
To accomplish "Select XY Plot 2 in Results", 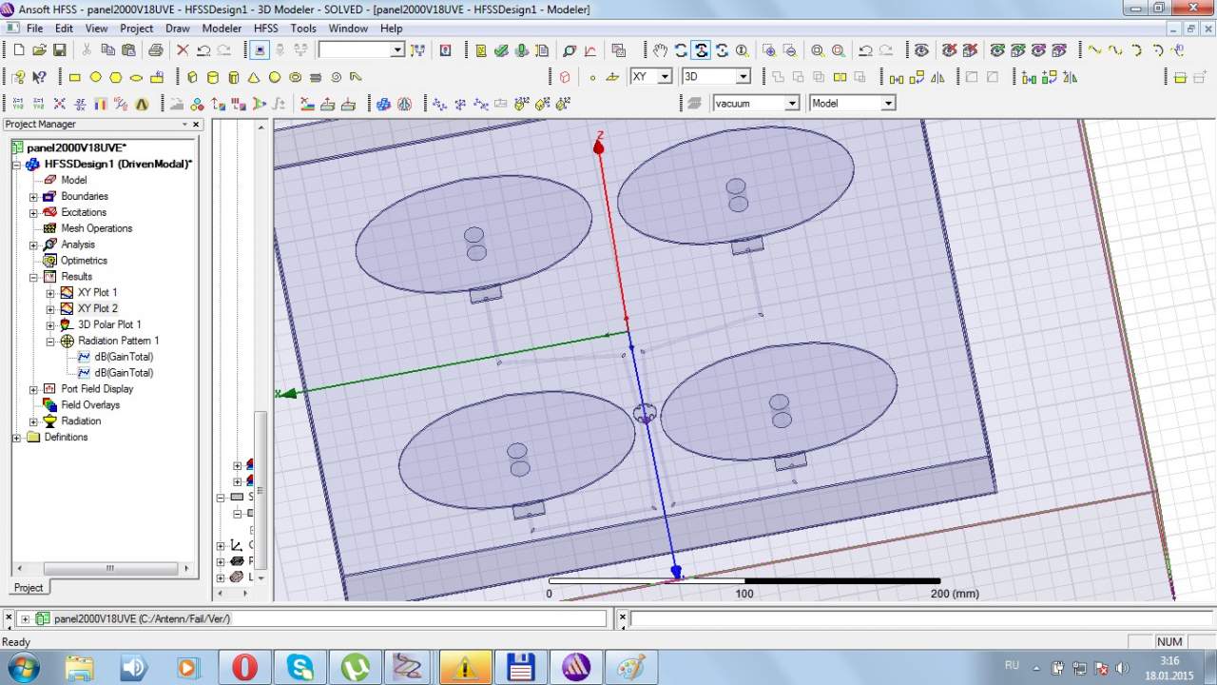I will (x=97, y=308).
